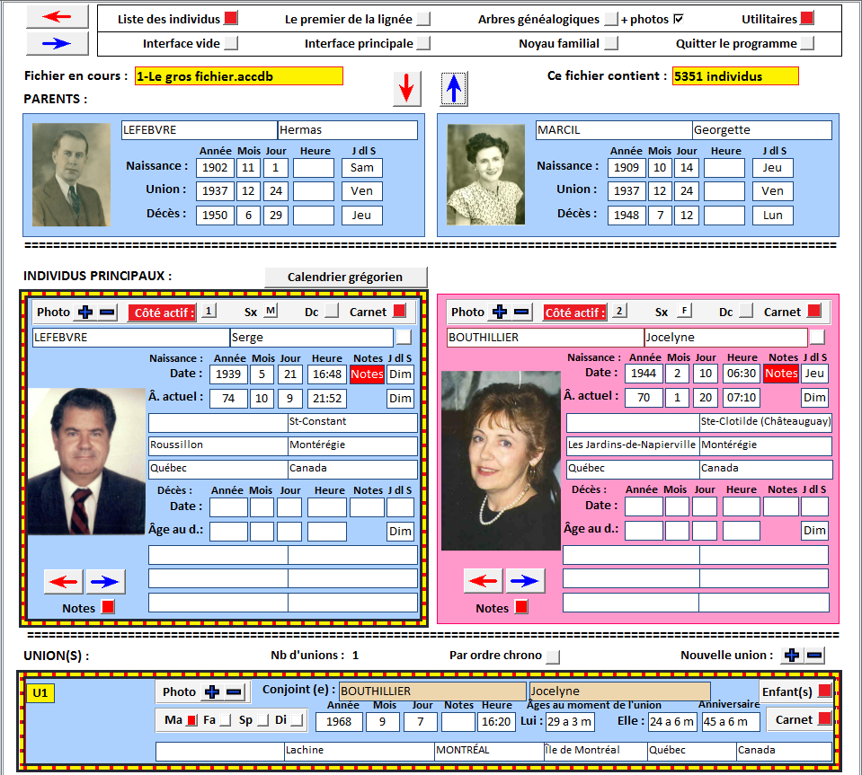
Task: Click the red down arrow beside the file name
Action: click(x=407, y=88)
